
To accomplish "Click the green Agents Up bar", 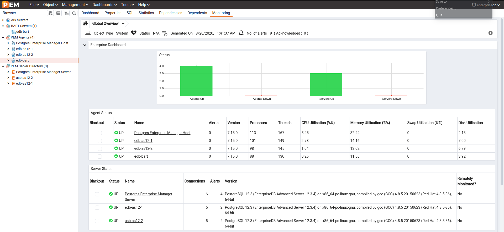I will coord(196,81).
